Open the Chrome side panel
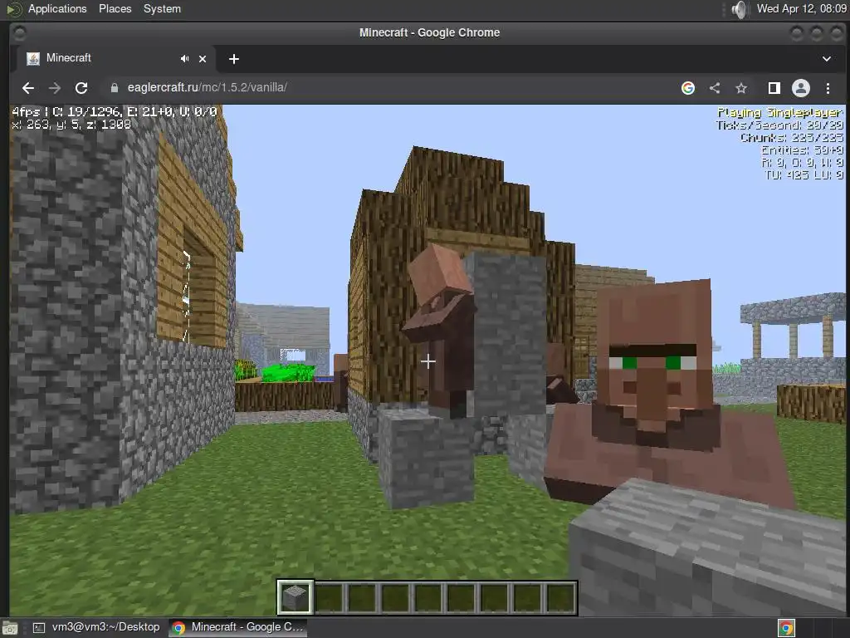Screen dimensions: 850x638 774,88
